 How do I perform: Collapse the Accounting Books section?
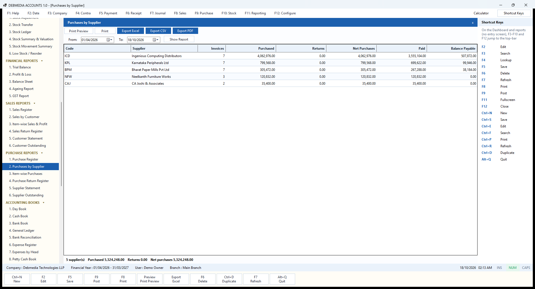44,203
